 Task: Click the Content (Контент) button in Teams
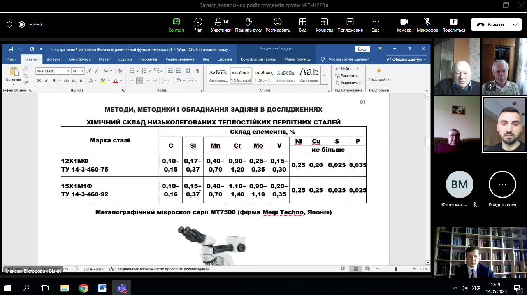tap(176, 25)
